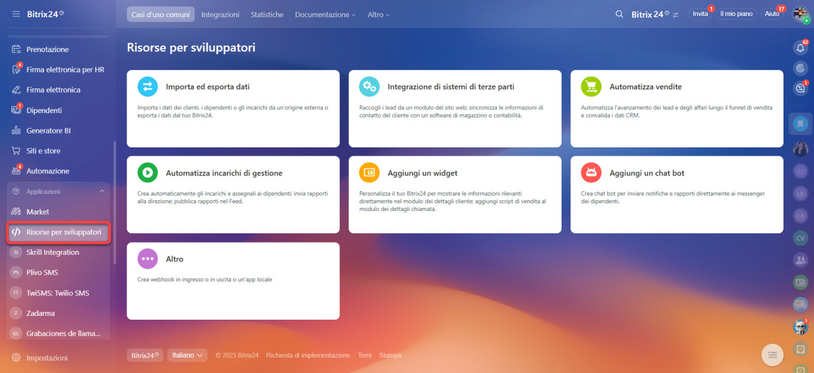
Task: Click the Invita button
Action: (700, 14)
